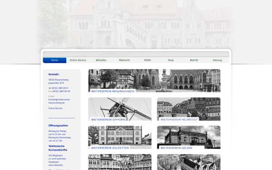Click the address line 38102 Braunschweig

(x=58, y=80)
